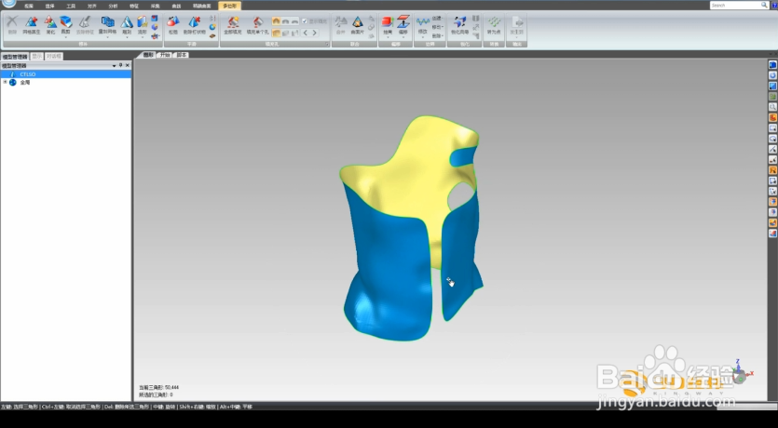The width and height of the screenshot is (778, 428).
Task: Open the 裁剪 trim dropdown arrow
Action: click(65, 37)
